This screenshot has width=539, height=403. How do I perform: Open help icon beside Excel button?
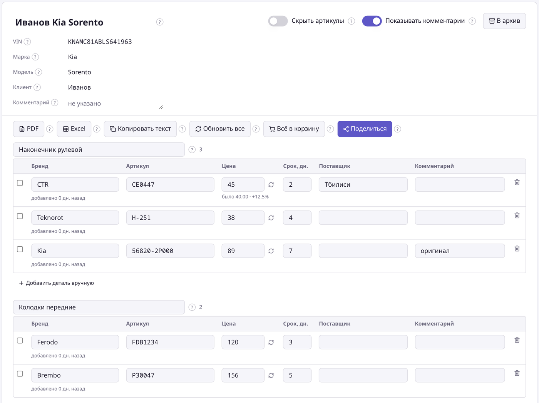(97, 129)
